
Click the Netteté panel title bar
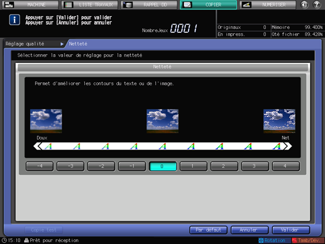tap(163, 67)
